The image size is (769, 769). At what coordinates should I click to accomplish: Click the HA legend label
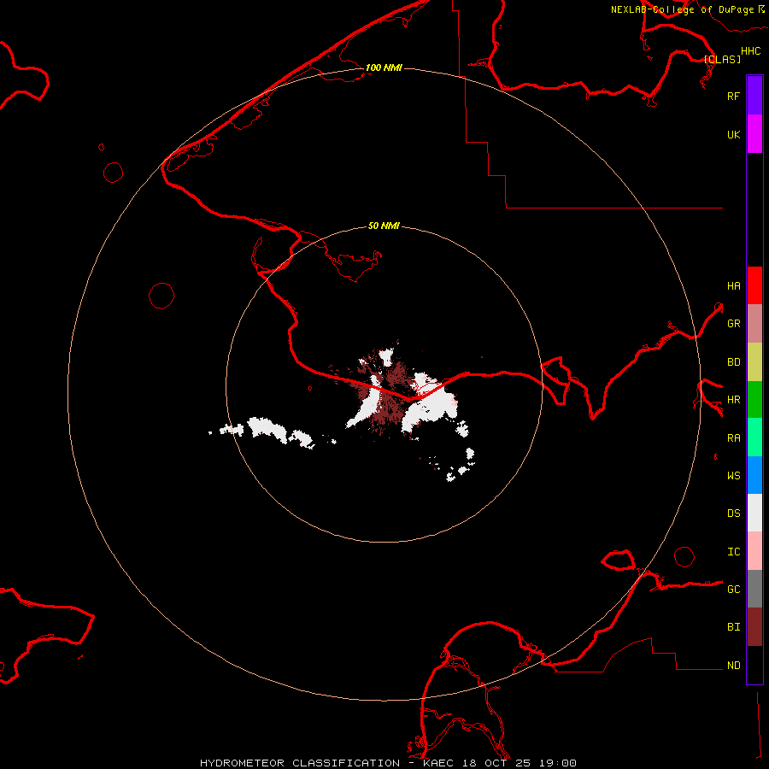click(733, 285)
